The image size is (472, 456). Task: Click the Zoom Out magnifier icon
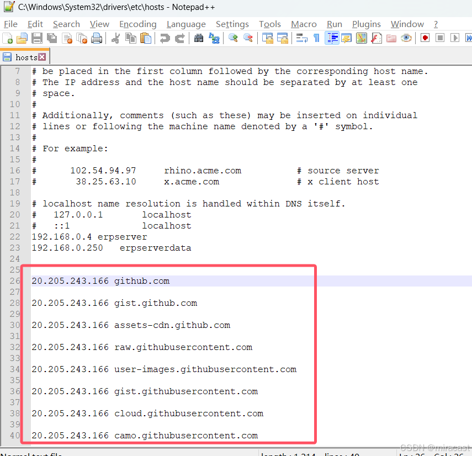coord(248,38)
